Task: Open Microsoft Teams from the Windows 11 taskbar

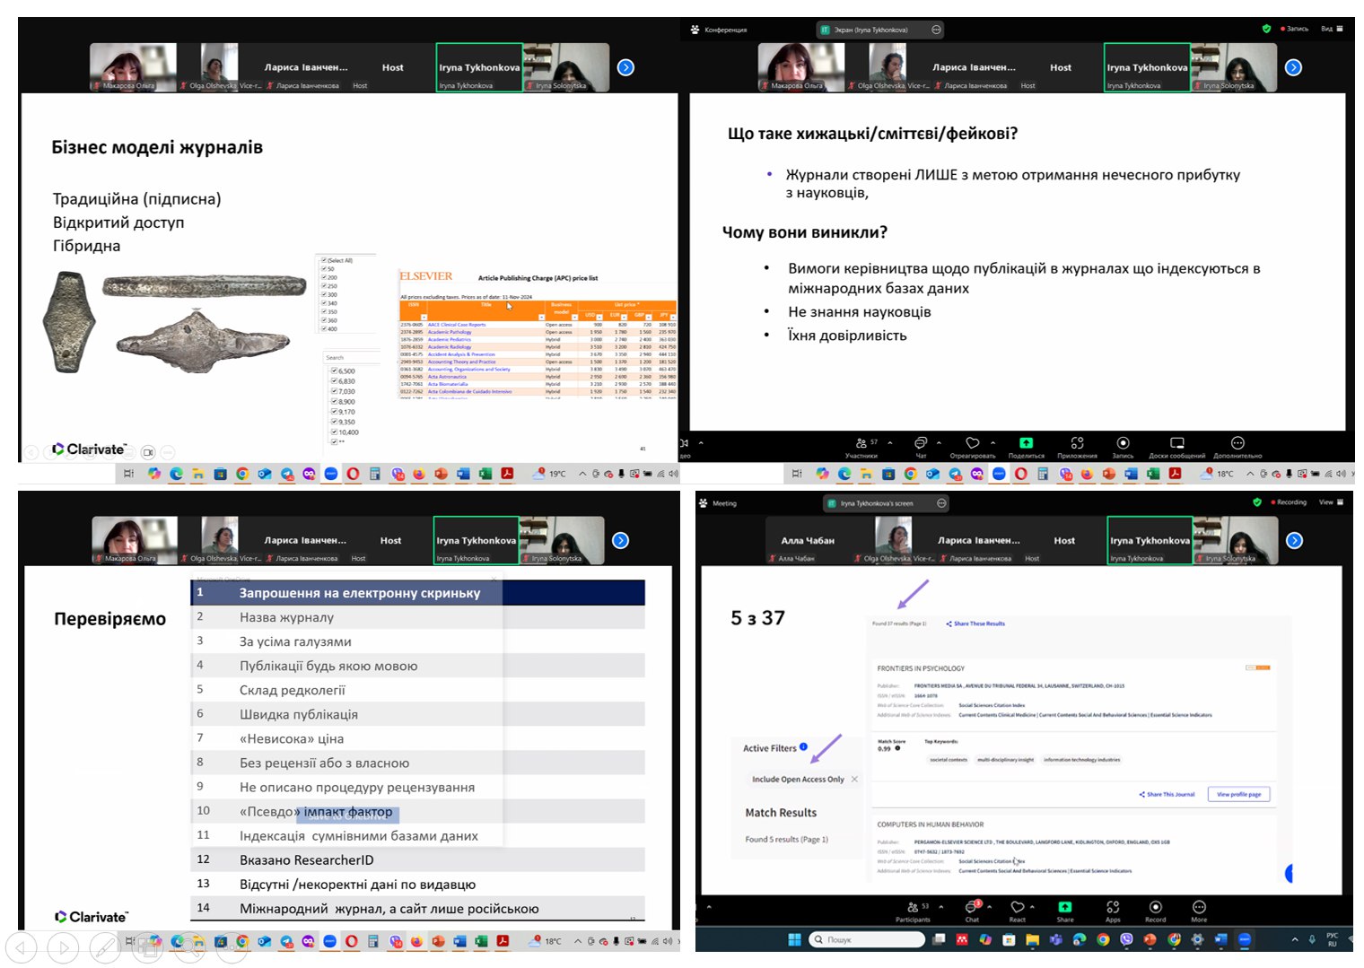Action: point(1056,939)
